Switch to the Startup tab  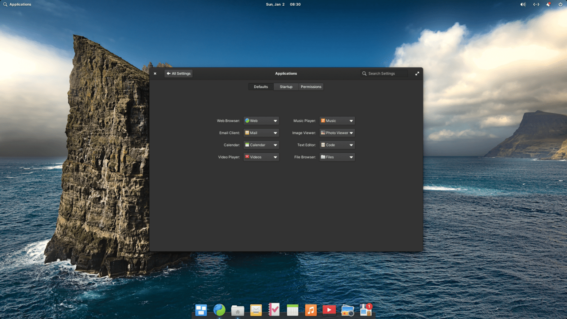[x=286, y=86]
